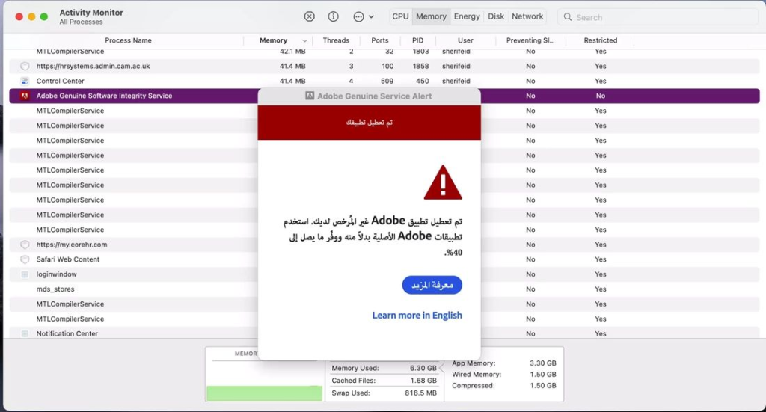Viewport: 766px width, 412px height.
Task: Select the https://my.corehr.com process row
Action: click(384, 245)
